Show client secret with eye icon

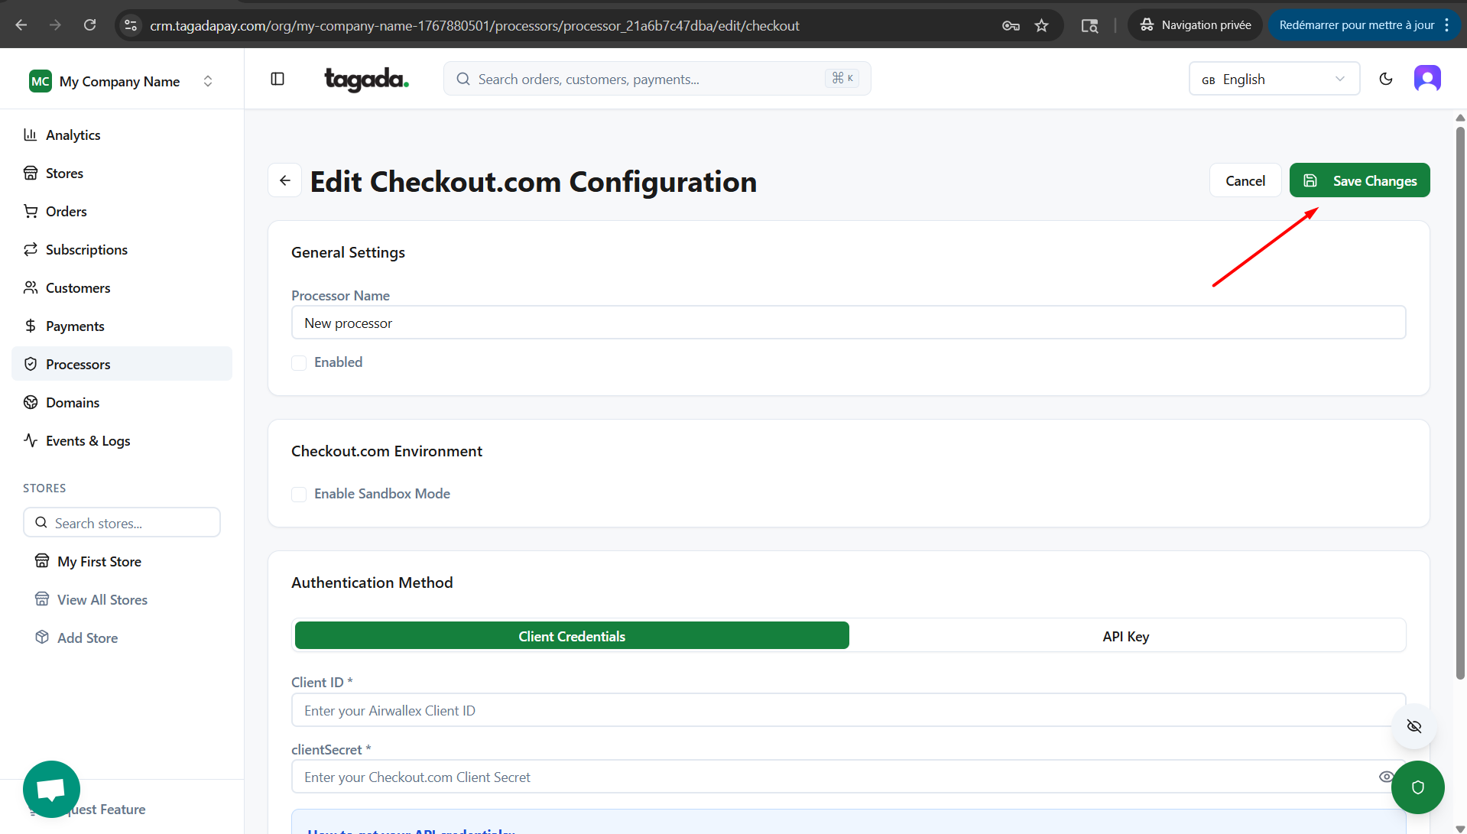tap(1385, 777)
